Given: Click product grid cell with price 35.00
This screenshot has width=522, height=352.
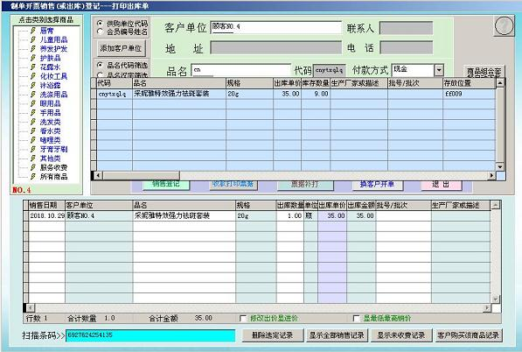Looking at the screenshot, I should pos(287,94).
